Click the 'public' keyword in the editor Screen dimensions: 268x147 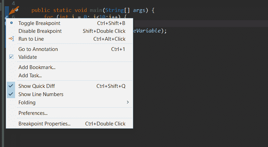tap(41, 10)
